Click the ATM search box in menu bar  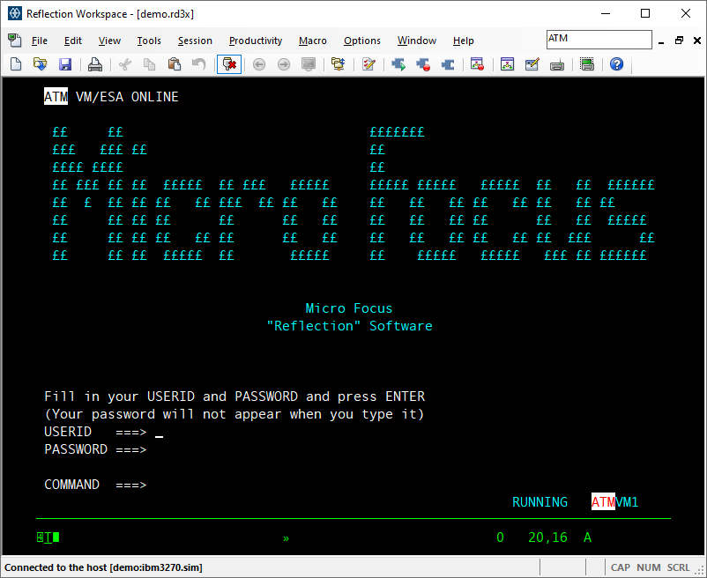tap(599, 40)
